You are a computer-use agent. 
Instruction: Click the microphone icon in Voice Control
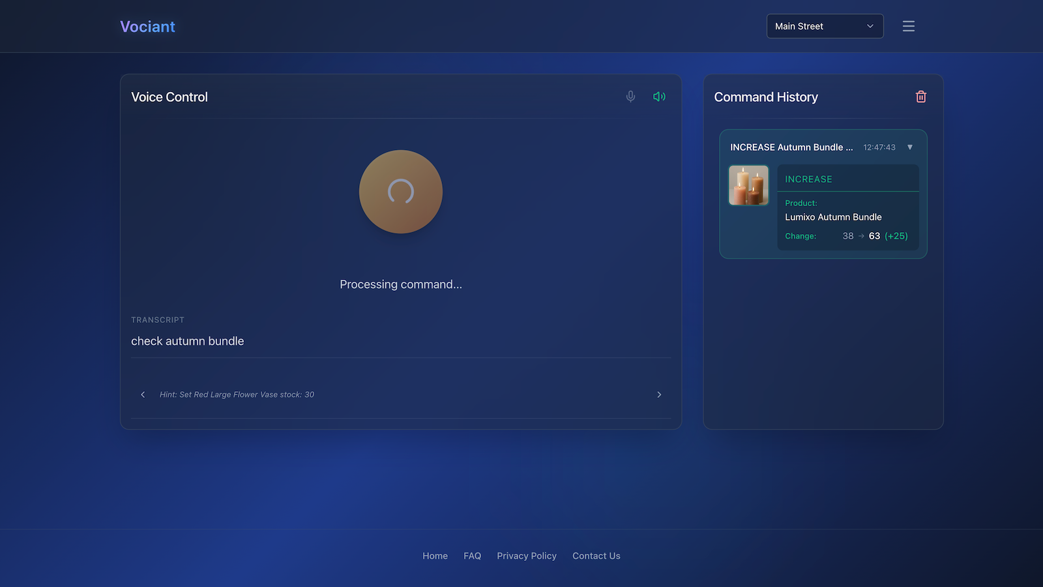click(x=630, y=97)
